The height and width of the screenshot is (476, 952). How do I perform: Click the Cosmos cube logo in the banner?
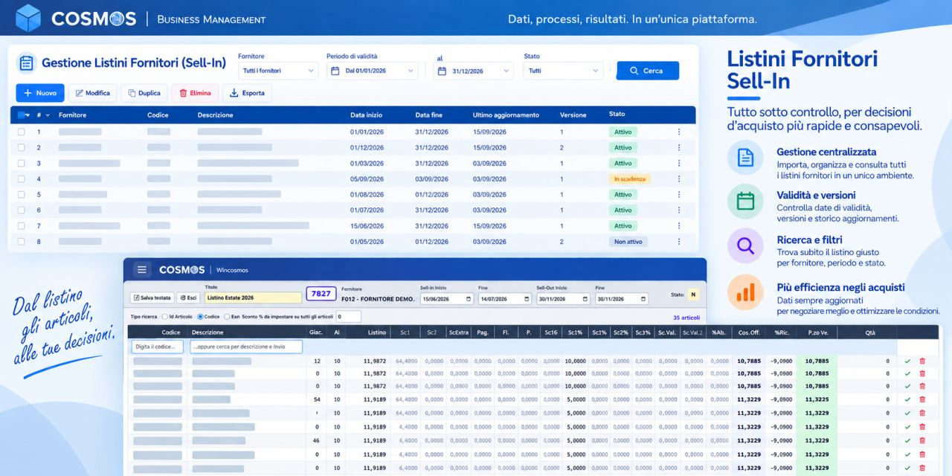28,18
